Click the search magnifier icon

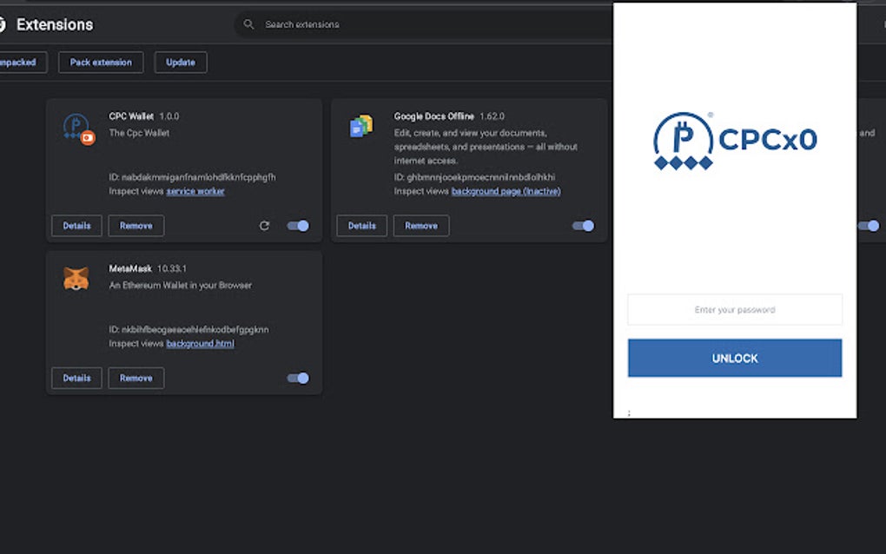tap(248, 24)
